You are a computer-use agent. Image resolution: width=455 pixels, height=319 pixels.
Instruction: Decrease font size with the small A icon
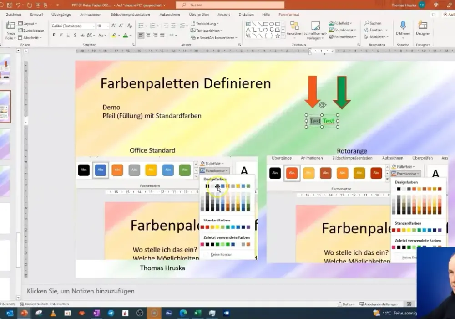click(121, 26)
